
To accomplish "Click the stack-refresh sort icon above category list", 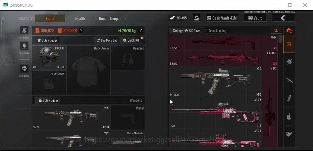I will pos(289,30).
